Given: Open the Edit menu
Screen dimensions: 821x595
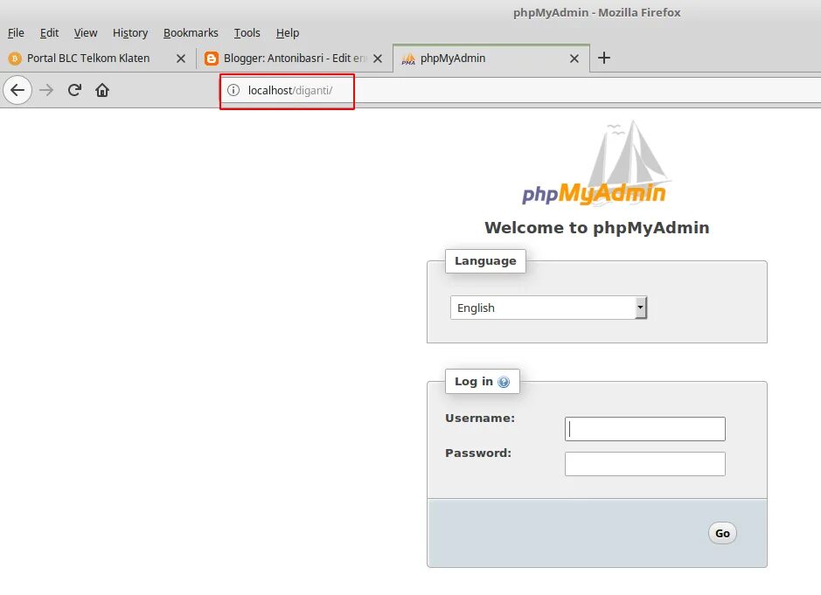Looking at the screenshot, I should (x=49, y=32).
